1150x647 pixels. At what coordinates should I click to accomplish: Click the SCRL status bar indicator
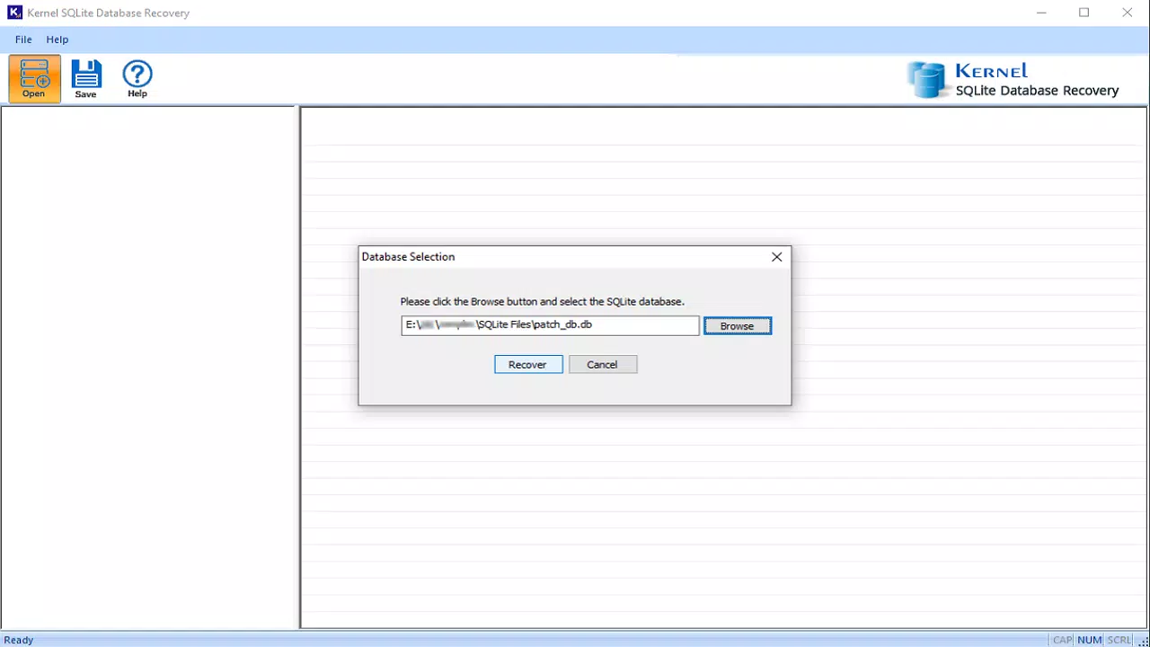click(x=1119, y=640)
